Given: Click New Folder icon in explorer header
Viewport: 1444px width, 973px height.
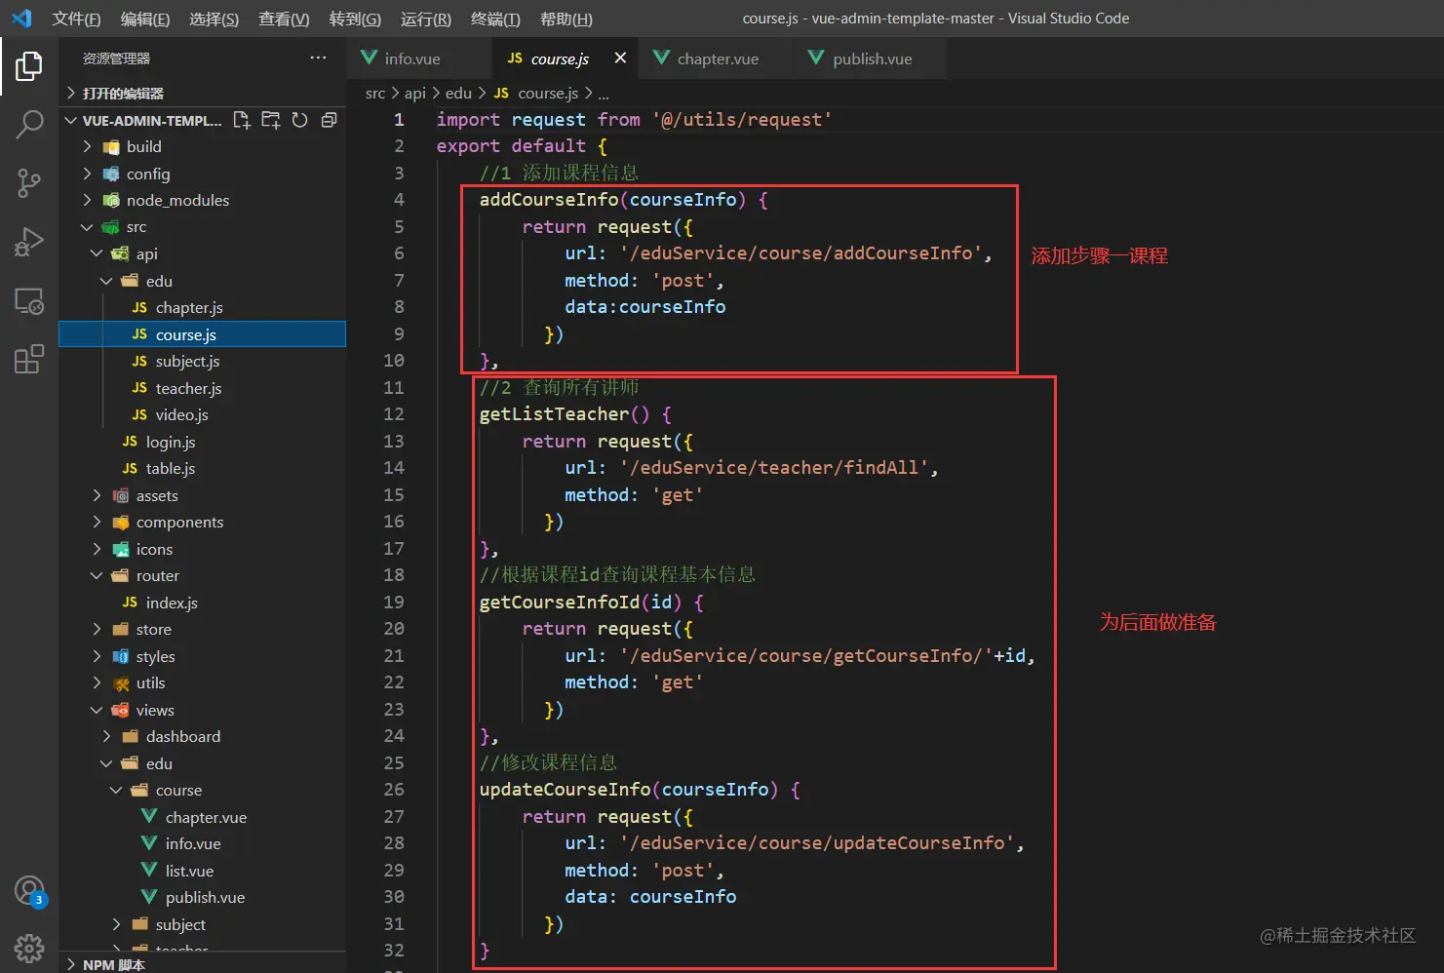Looking at the screenshot, I should (271, 120).
